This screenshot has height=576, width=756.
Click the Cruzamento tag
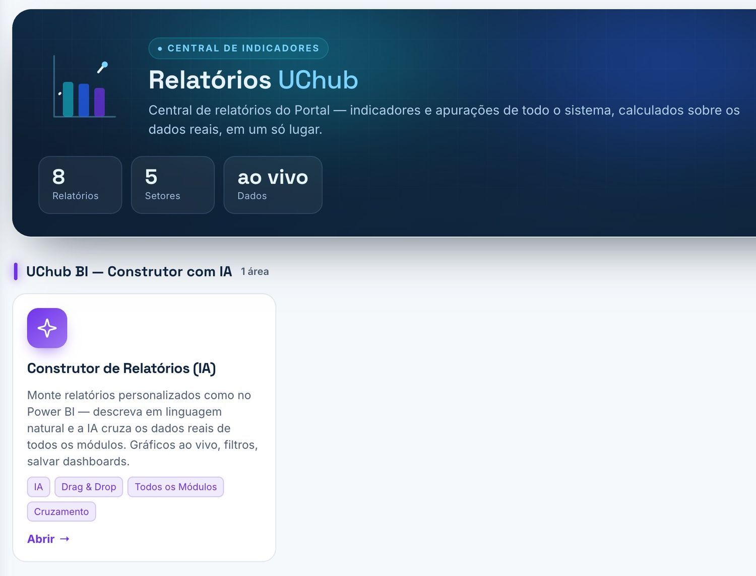tap(61, 512)
